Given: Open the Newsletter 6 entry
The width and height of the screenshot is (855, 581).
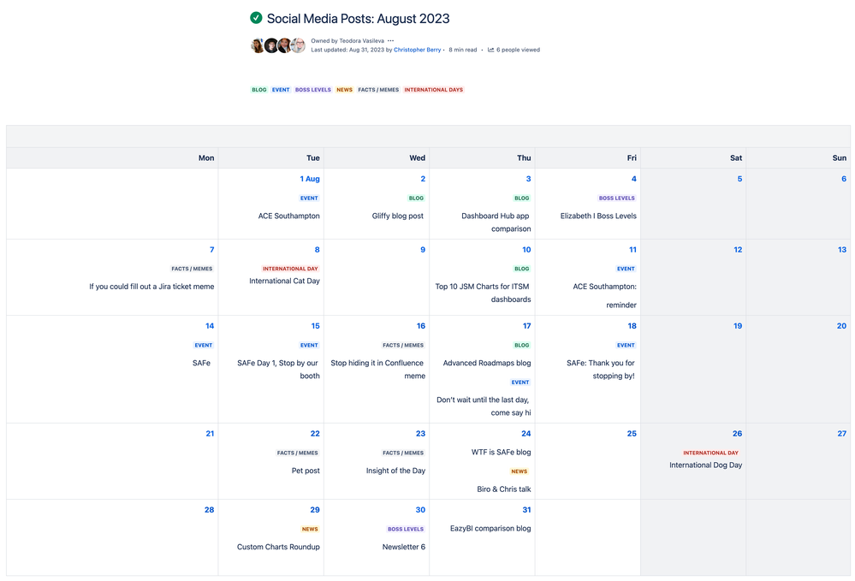Looking at the screenshot, I should 403,546.
